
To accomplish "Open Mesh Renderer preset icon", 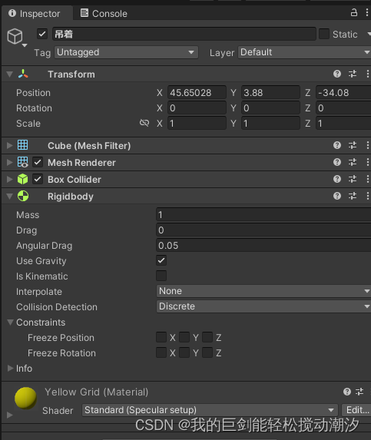I will tap(353, 162).
